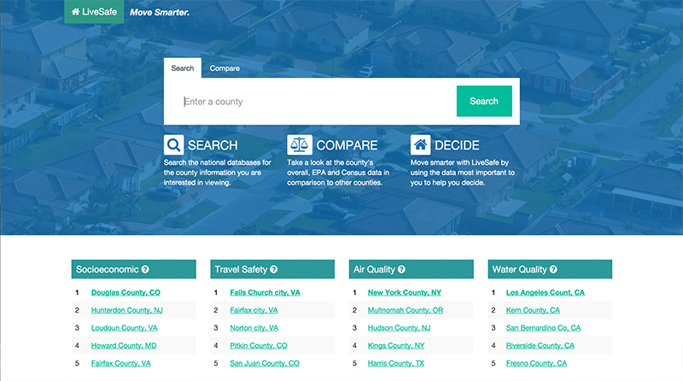Open San Juan County, CO link
683x381 pixels.
[x=265, y=363]
